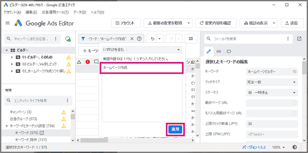Remove the ホームページ作成 filter with X
Screen dimensions: 308x153
pyautogui.click(x=132, y=39)
